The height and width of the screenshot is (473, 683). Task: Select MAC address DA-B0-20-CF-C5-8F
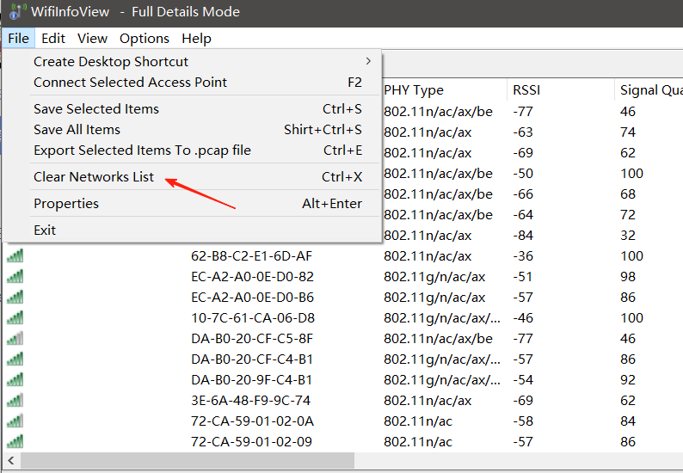coord(252,339)
